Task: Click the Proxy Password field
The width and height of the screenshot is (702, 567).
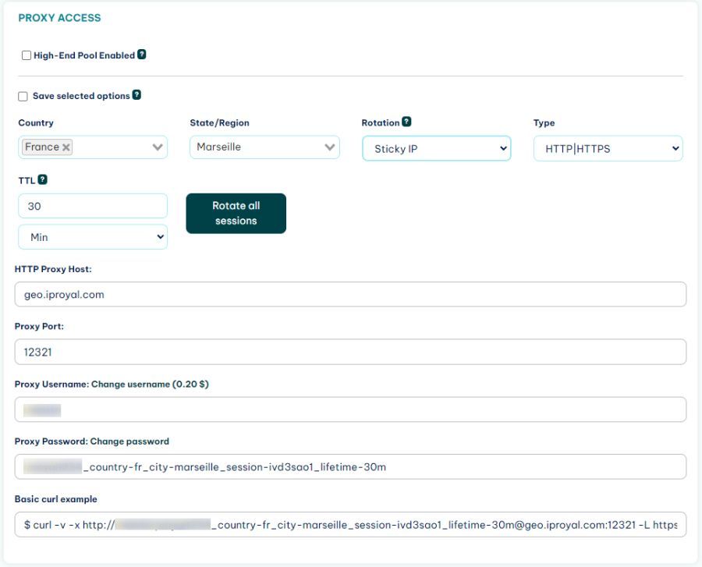Action: (x=350, y=466)
